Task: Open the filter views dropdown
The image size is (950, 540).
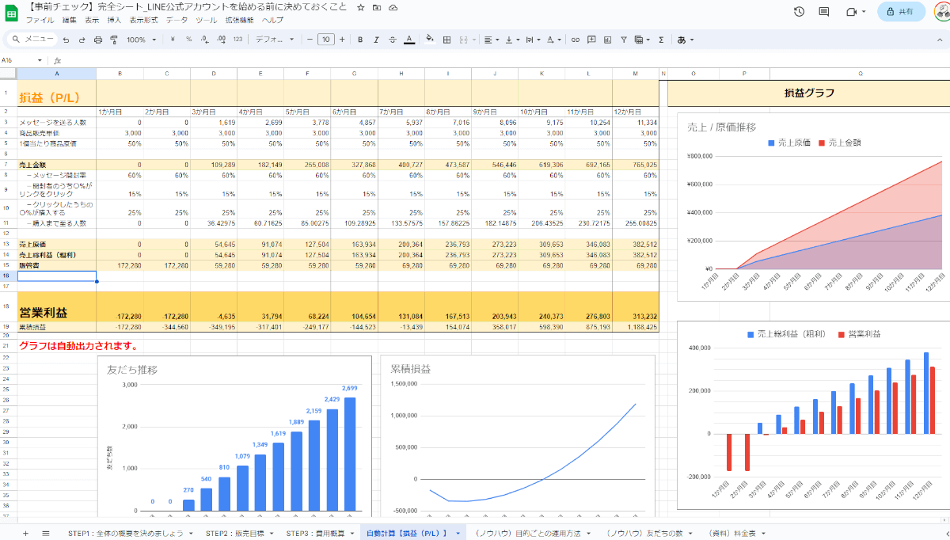Action: [x=640, y=40]
